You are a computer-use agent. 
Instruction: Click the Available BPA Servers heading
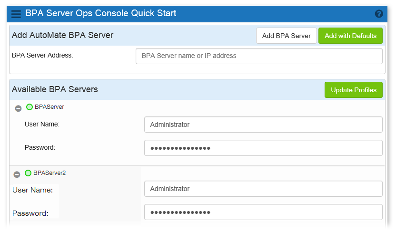pyautogui.click(x=55, y=89)
